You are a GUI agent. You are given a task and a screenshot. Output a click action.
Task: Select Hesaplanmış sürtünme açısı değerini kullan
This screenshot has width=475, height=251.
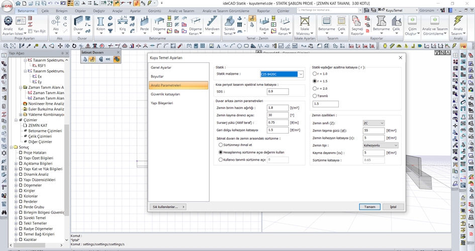tap(221, 152)
